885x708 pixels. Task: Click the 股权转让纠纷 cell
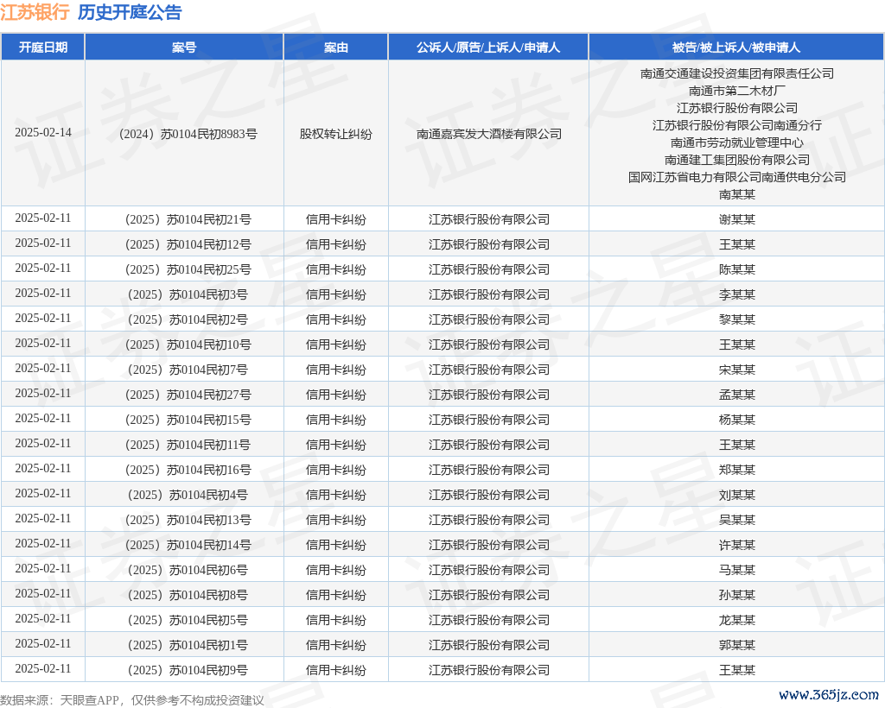pyautogui.click(x=336, y=134)
